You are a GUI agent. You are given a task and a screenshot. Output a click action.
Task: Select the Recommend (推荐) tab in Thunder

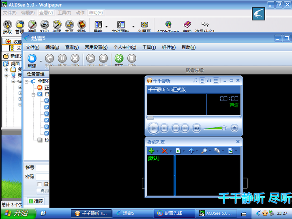pyautogui.click(x=36, y=201)
